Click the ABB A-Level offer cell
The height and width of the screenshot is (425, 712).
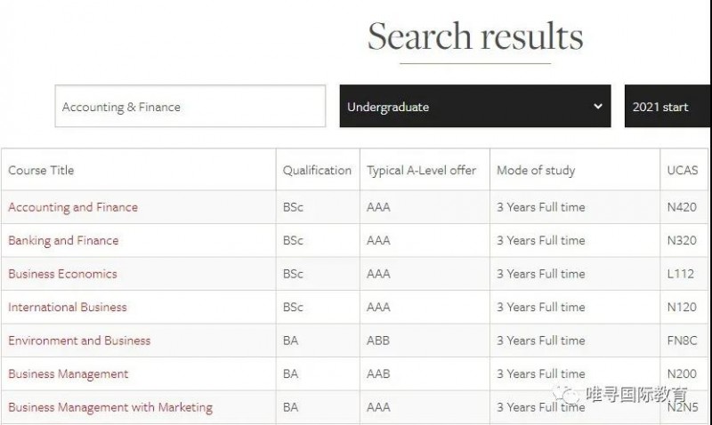coord(378,341)
